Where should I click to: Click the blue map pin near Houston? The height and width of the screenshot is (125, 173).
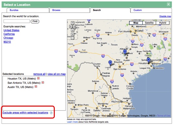tap(148, 60)
